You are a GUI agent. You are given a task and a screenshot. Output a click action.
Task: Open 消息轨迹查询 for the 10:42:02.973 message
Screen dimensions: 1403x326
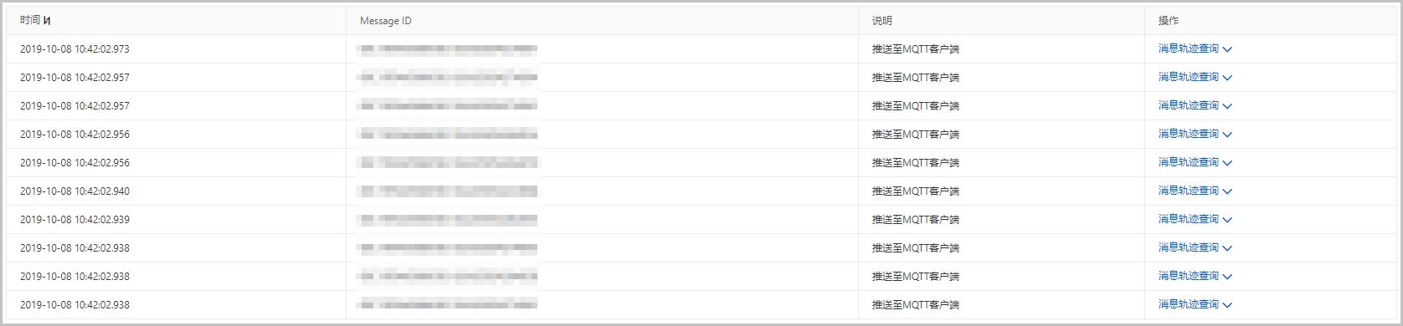point(1188,48)
